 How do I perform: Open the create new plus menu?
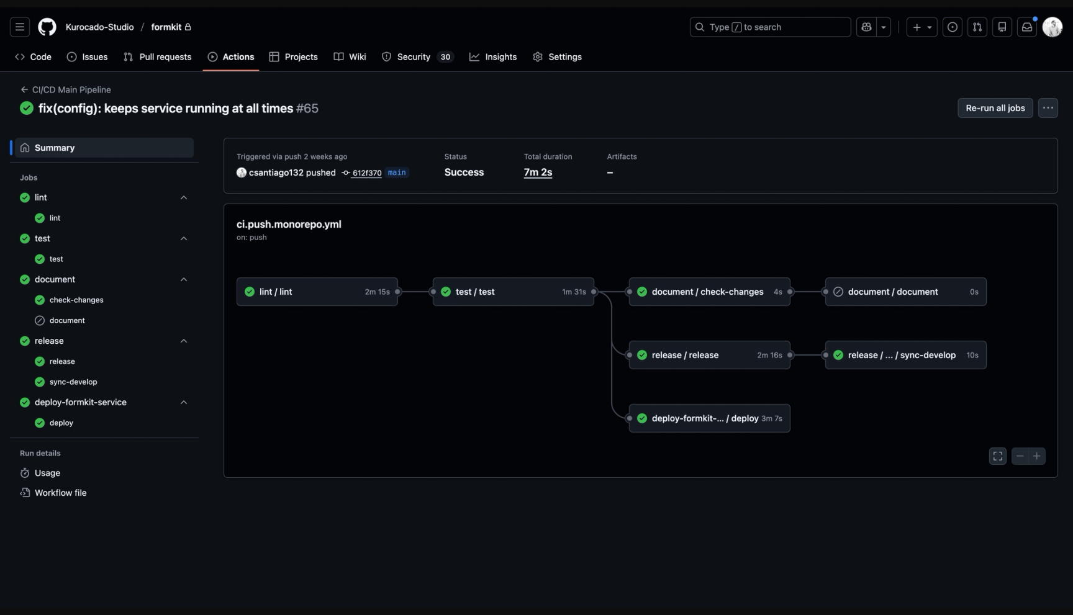click(x=922, y=27)
